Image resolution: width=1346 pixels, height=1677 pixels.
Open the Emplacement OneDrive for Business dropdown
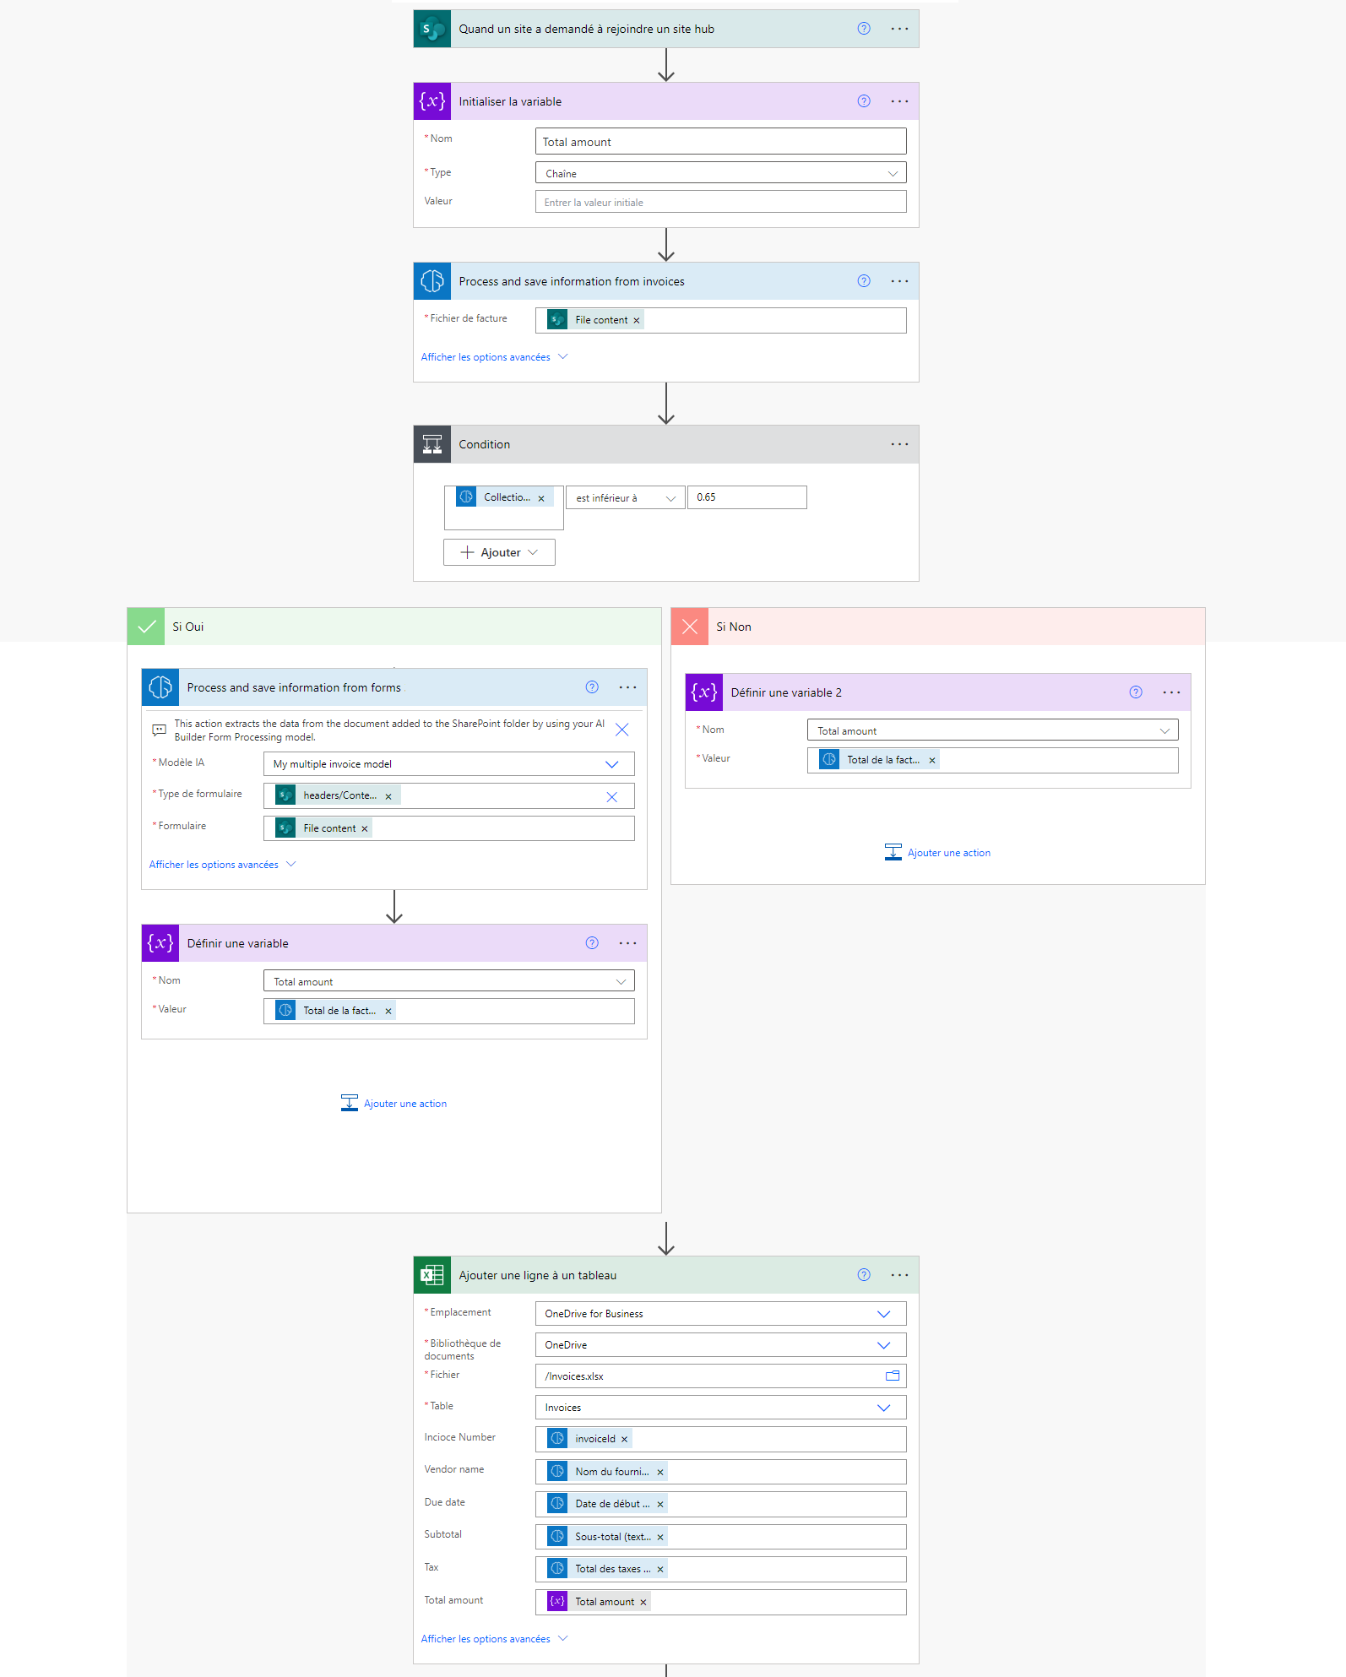(x=721, y=1314)
